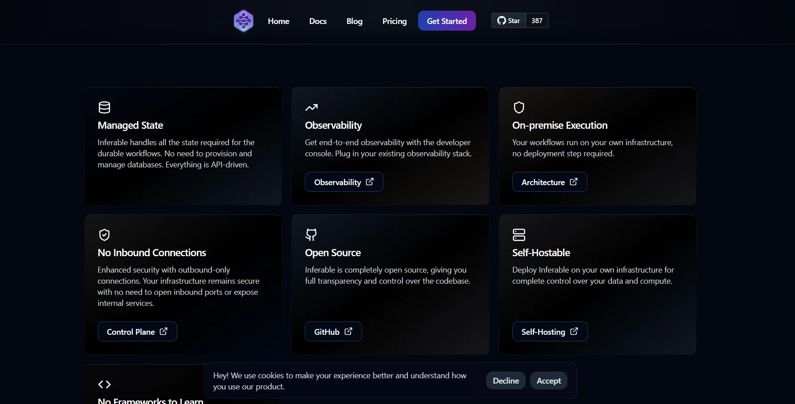Click the Inferable logo icon
The height and width of the screenshot is (404, 795).
(x=244, y=21)
